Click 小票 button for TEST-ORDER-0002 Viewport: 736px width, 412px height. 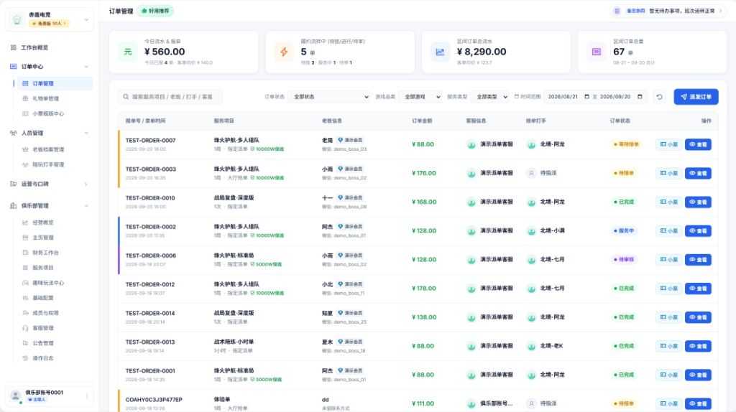[669, 231]
